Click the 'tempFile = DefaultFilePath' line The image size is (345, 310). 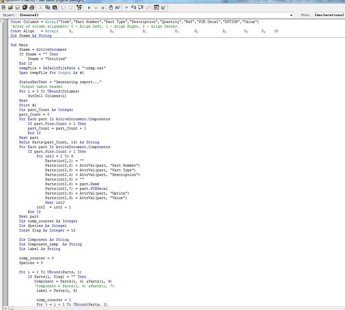[x=63, y=68]
